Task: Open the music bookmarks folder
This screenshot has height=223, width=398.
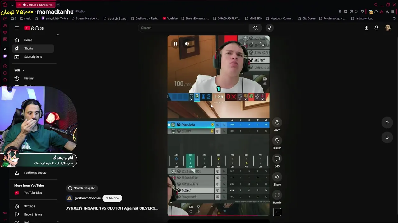Action: (26, 18)
